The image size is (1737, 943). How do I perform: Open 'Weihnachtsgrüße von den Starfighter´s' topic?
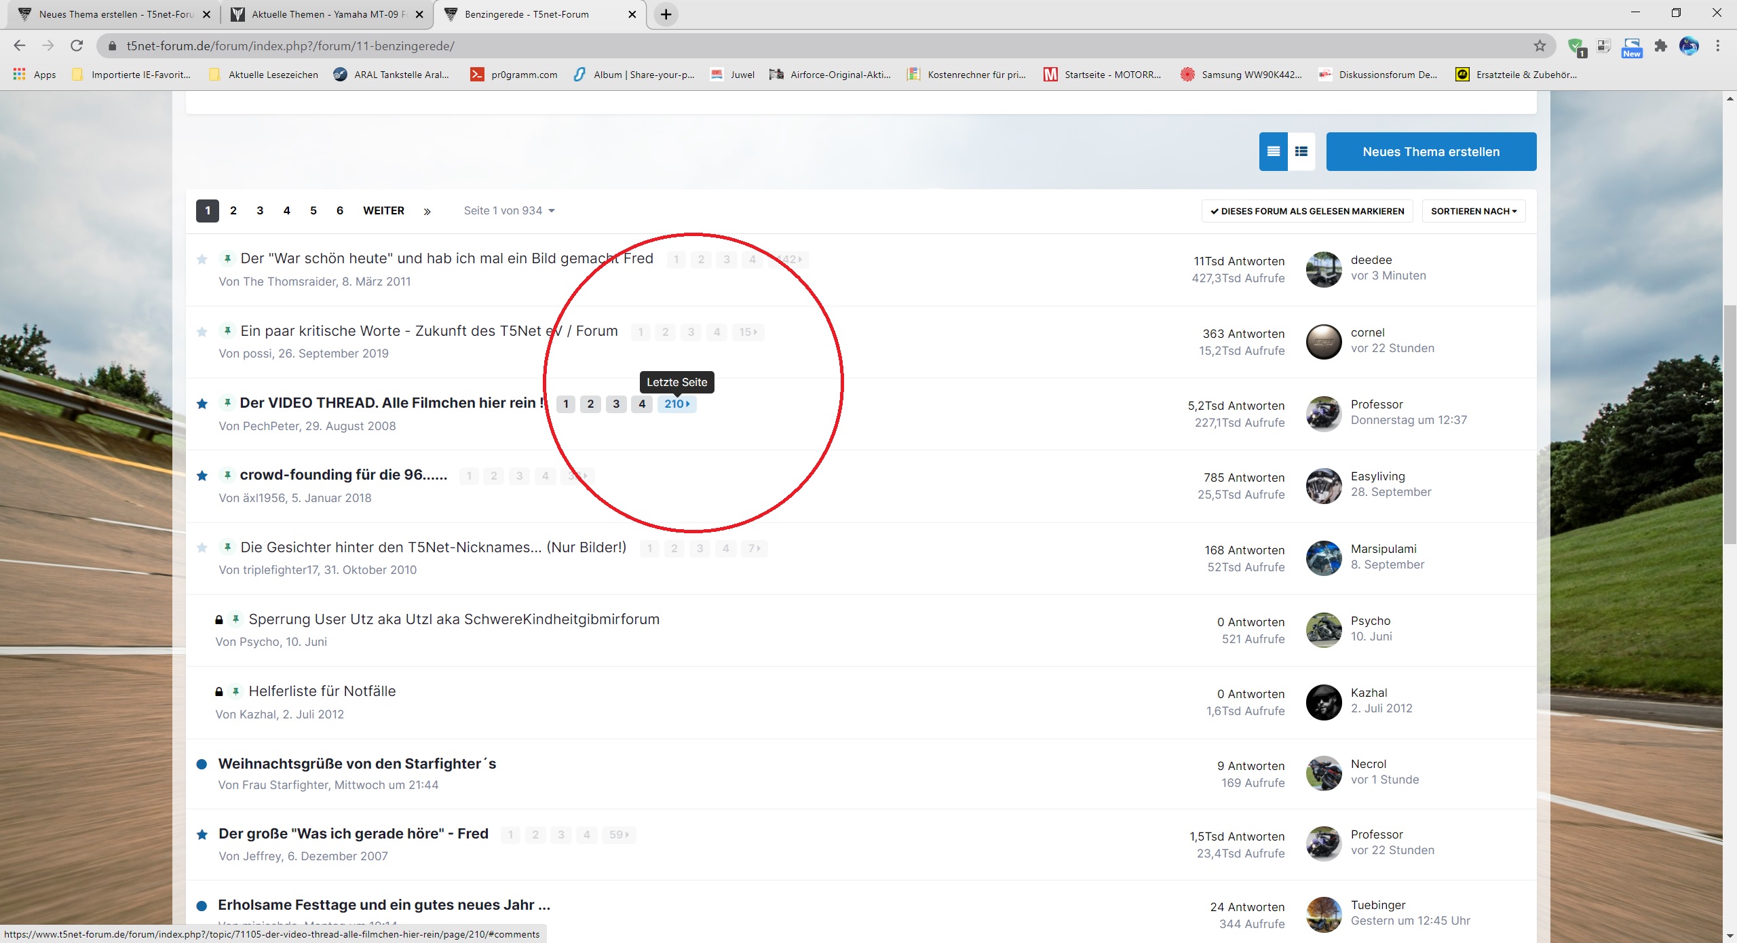[357, 764]
